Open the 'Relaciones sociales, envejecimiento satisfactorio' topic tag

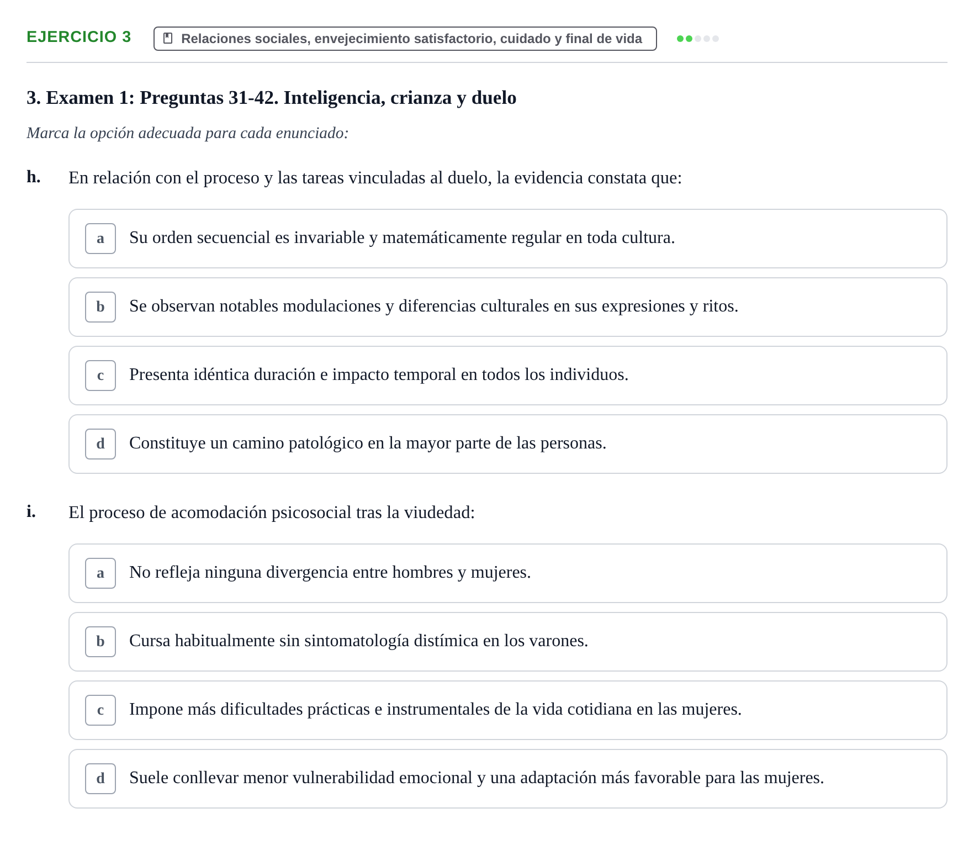click(405, 39)
